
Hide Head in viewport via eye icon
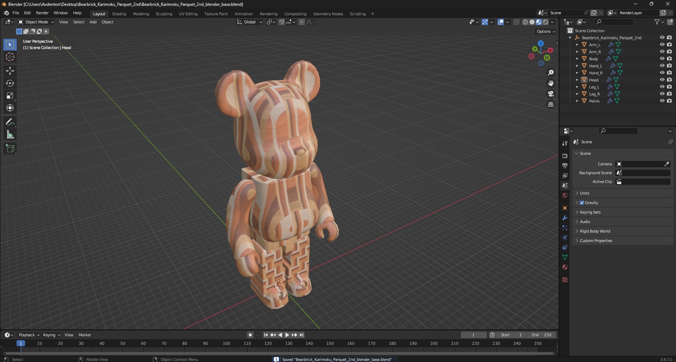click(x=662, y=80)
